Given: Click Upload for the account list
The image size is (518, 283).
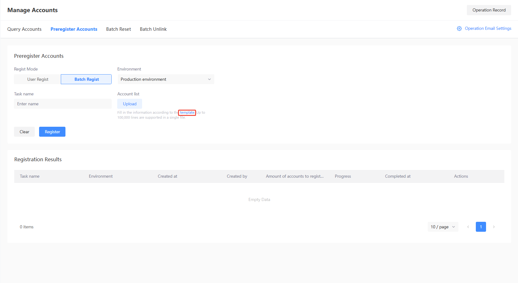Looking at the screenshot, I should click(130, 104).
